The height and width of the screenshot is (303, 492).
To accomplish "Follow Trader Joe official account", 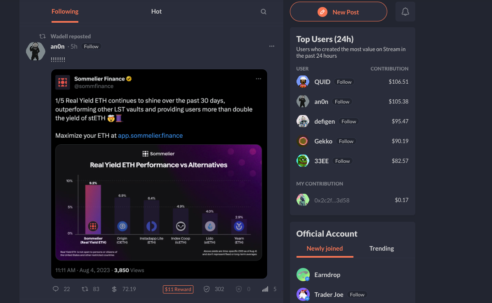I will pyautogui.click(x=357, y=294).
